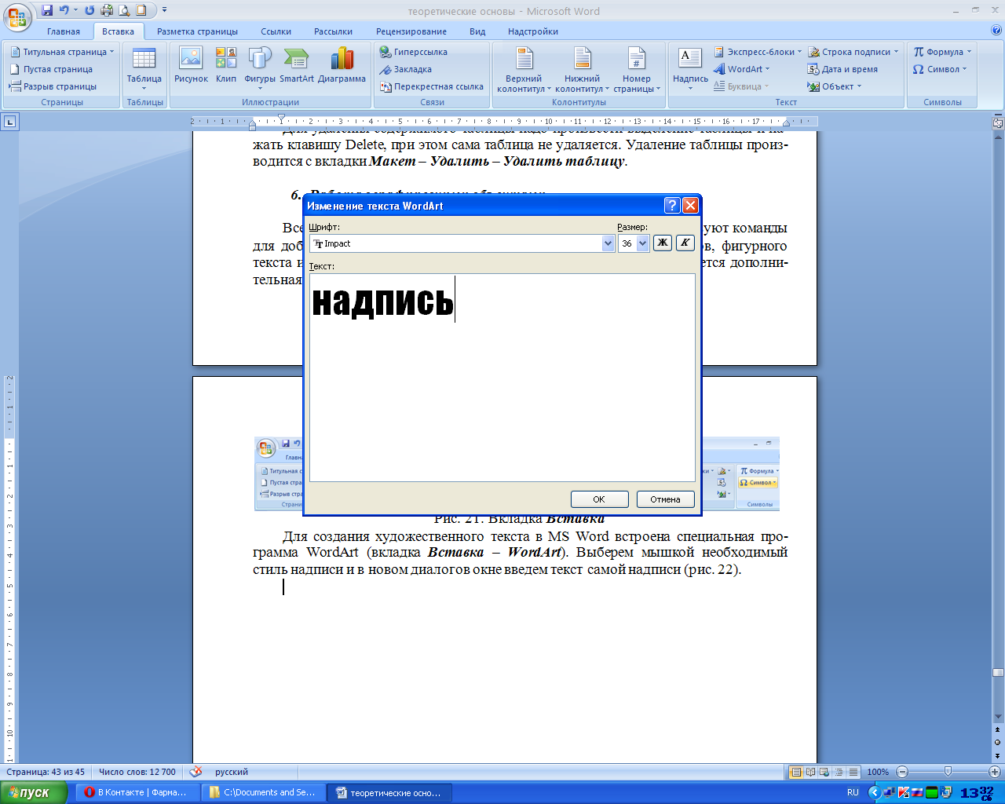The height and width of the screenshot is (804, 1005).
Task: Expand the Номер страницы page number menu
Action: click(x=637, y=69)
